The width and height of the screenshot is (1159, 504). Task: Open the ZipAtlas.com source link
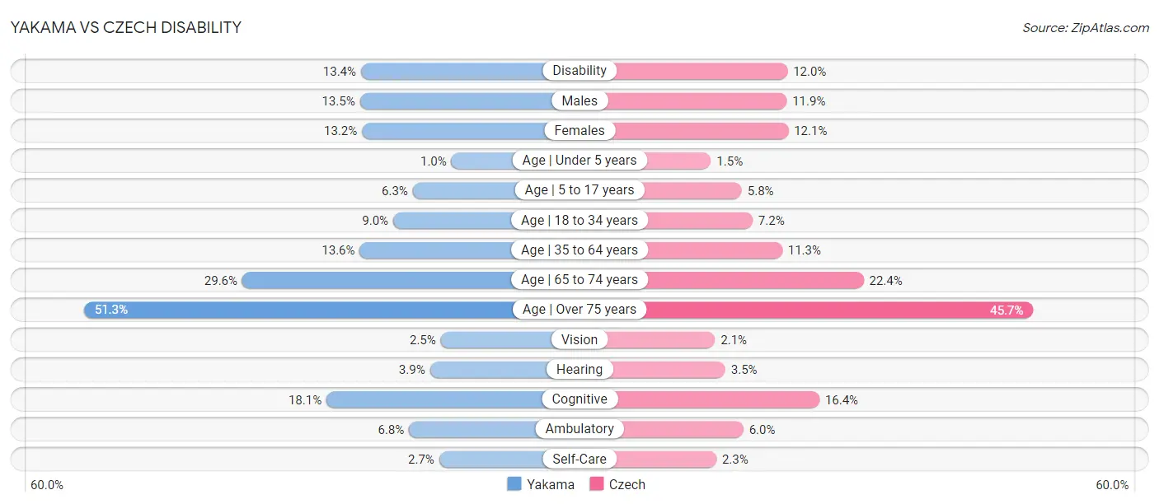pos(1086,27)
